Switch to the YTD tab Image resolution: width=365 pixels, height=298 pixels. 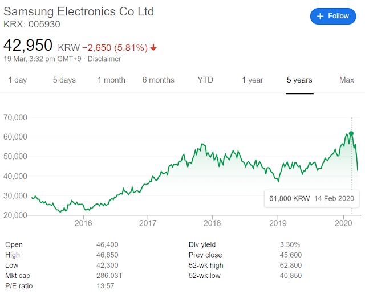point(205,80)
